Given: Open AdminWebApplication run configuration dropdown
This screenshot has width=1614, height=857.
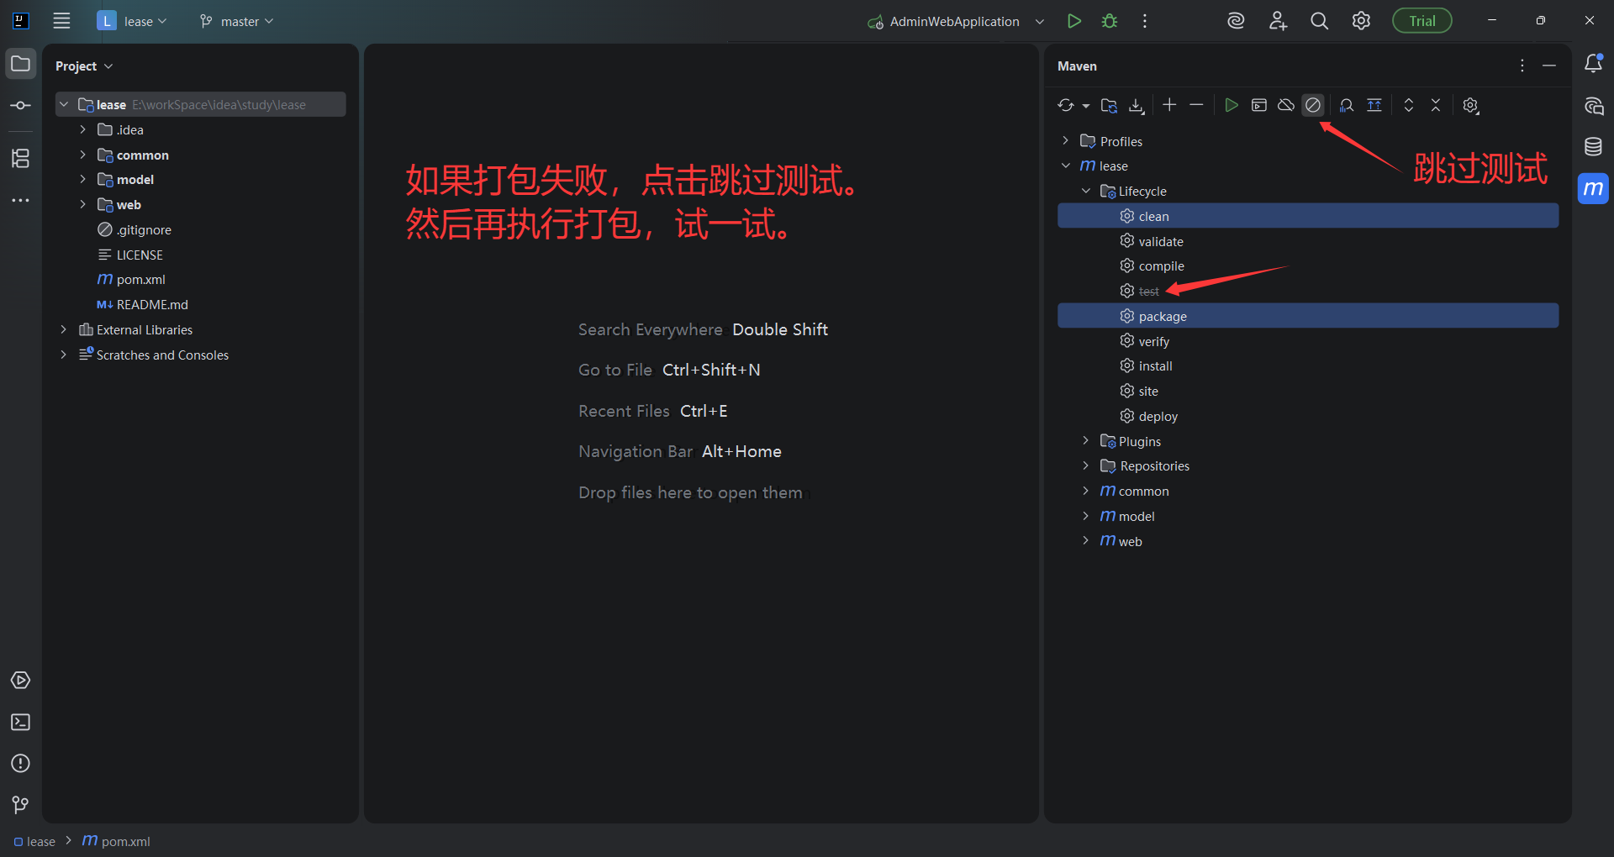Looking at the screenshot, I should [1040, 21].
